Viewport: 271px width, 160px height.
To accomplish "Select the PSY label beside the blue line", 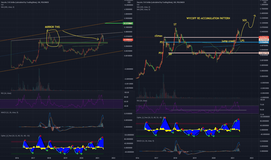I will pyautogui.click(x=162, y=42).
